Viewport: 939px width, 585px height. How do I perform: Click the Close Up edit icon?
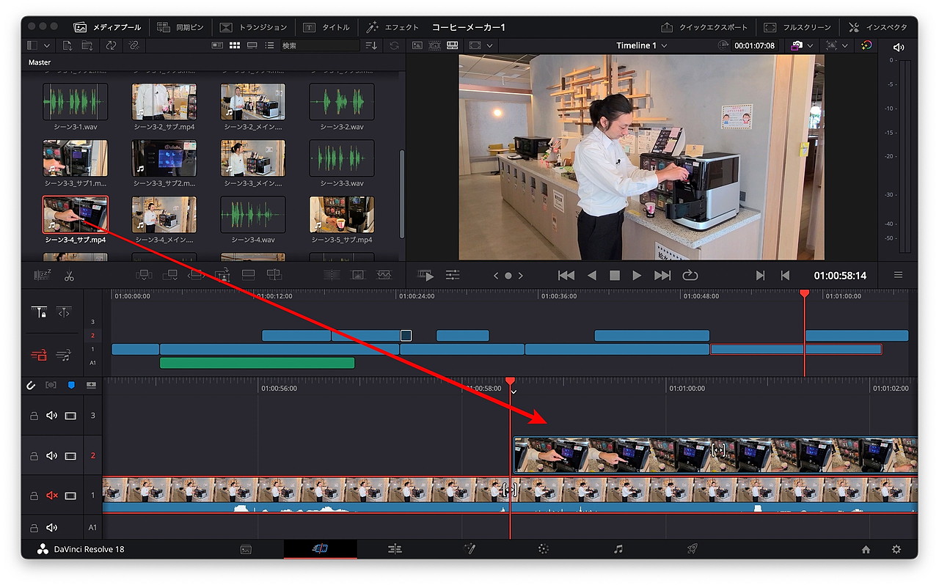[222, 275]
